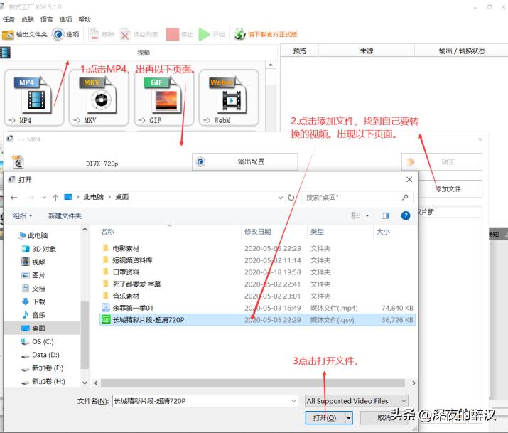Click the green 开始 play icon
The height and width of the screenshot is (433, 508).
(x=204, y=34)
